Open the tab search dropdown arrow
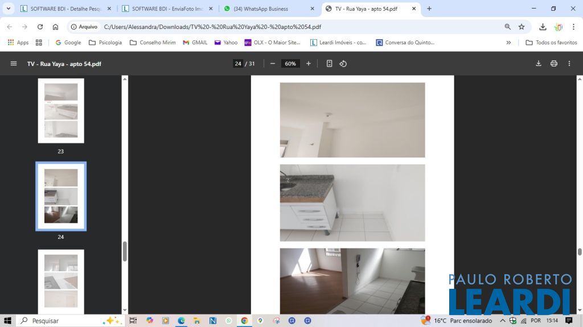The height and width of the screenshot is (327, 583). 9,9
